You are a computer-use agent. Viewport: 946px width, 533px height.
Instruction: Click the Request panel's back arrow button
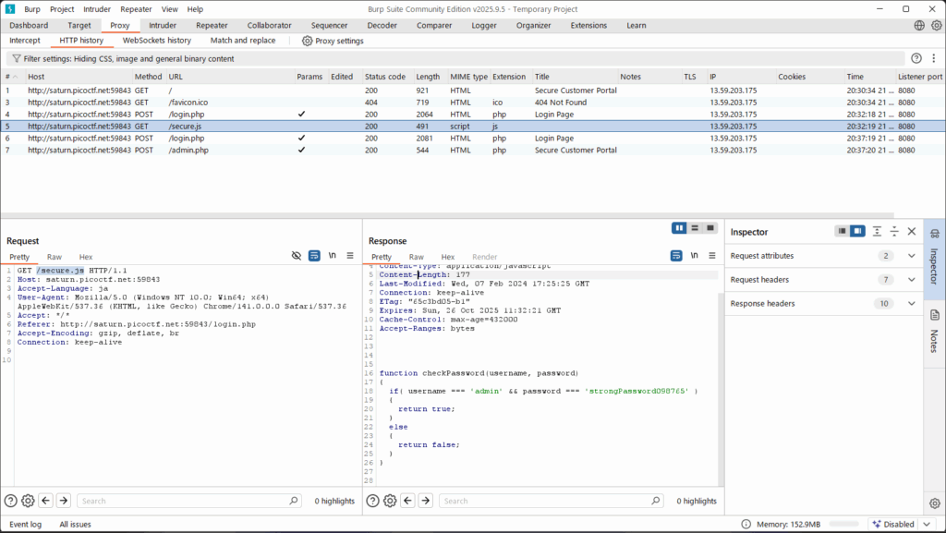(x=45, y=501)
